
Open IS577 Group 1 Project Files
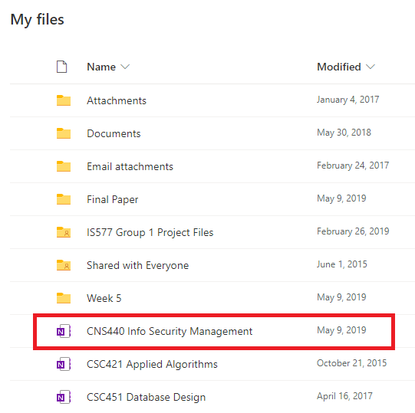(150, 232)
